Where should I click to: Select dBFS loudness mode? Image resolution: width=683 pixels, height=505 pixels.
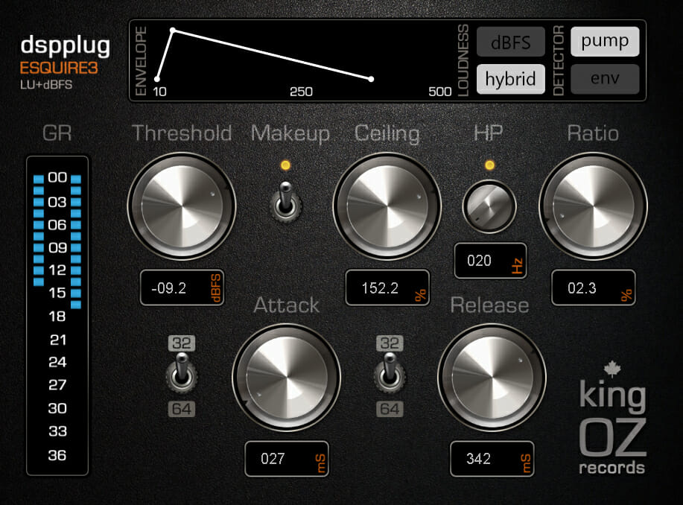coord(511,42)
